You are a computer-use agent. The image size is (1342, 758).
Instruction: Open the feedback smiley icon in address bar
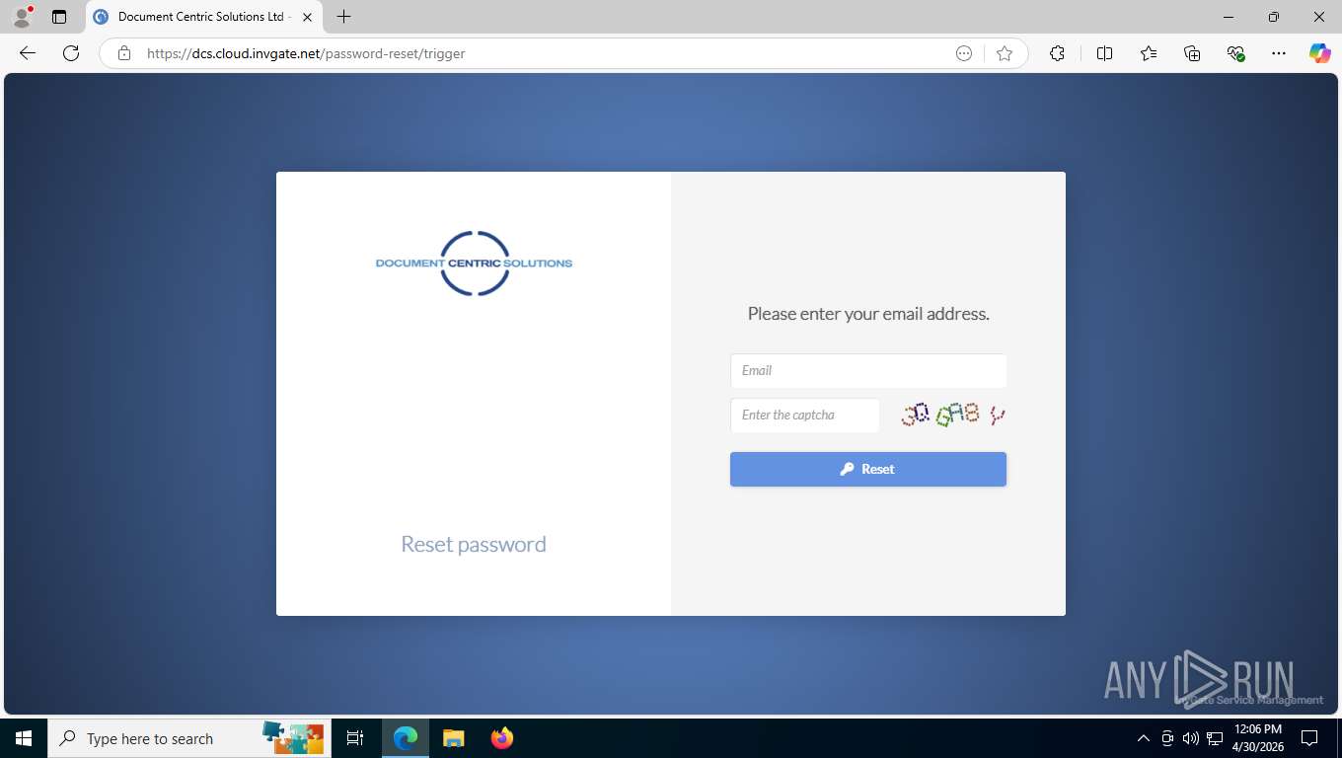964,53
